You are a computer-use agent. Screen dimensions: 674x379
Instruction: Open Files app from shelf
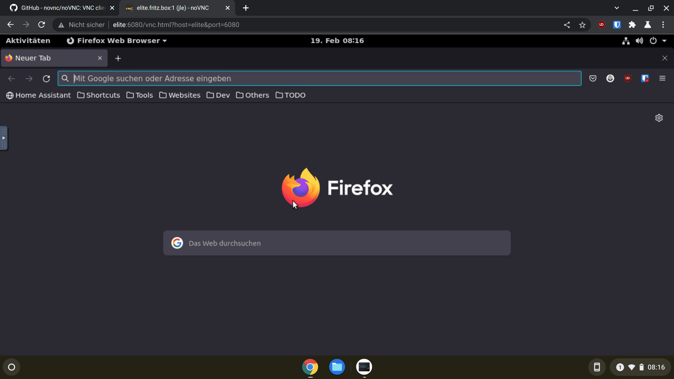pyautogui.click(x=337, y=367)
